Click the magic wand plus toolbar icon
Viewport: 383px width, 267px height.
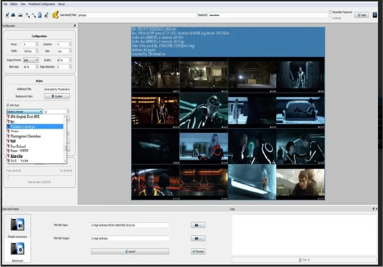point(27,15)
